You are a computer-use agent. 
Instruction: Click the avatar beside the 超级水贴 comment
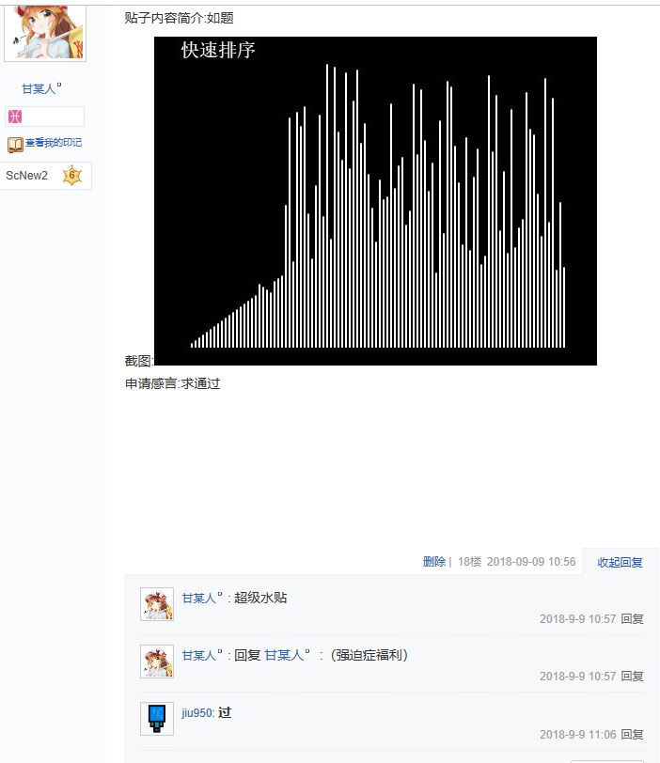coord(157,604)
